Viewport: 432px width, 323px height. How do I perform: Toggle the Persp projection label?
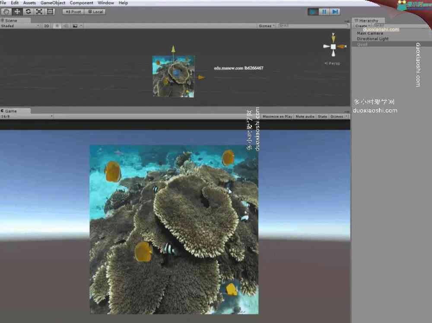pos(332,64)
